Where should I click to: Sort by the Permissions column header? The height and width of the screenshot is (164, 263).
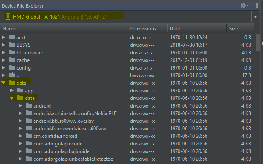click(x=147, y=29)
